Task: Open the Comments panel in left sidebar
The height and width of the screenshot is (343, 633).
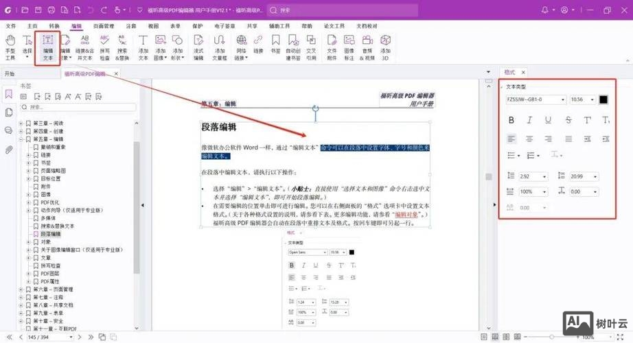Action: [8, 130]
